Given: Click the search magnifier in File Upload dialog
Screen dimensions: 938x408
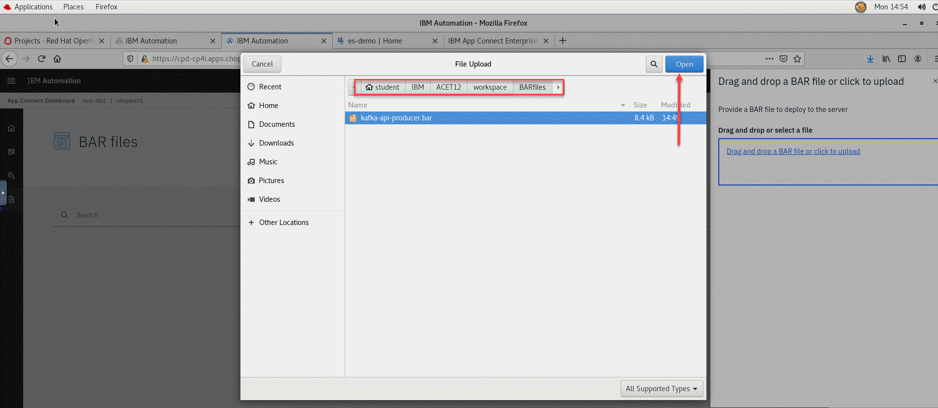Looking at the screenshot, I should (654, 64).
